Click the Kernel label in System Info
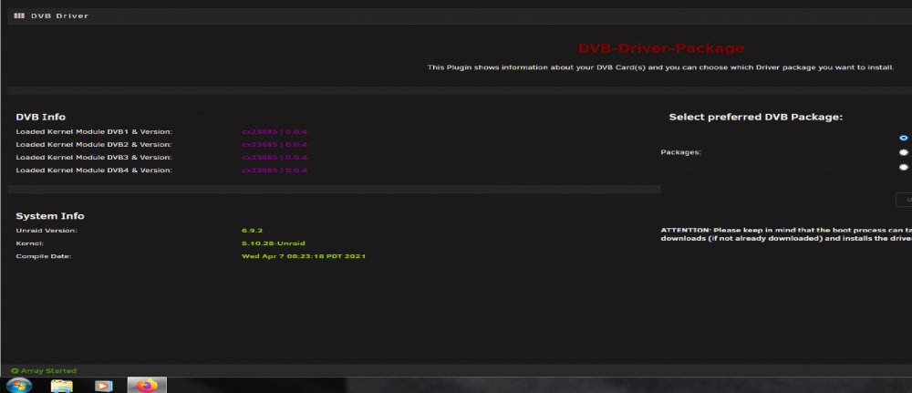Viewport: 912px width, 393px height. tap(30, 243)
